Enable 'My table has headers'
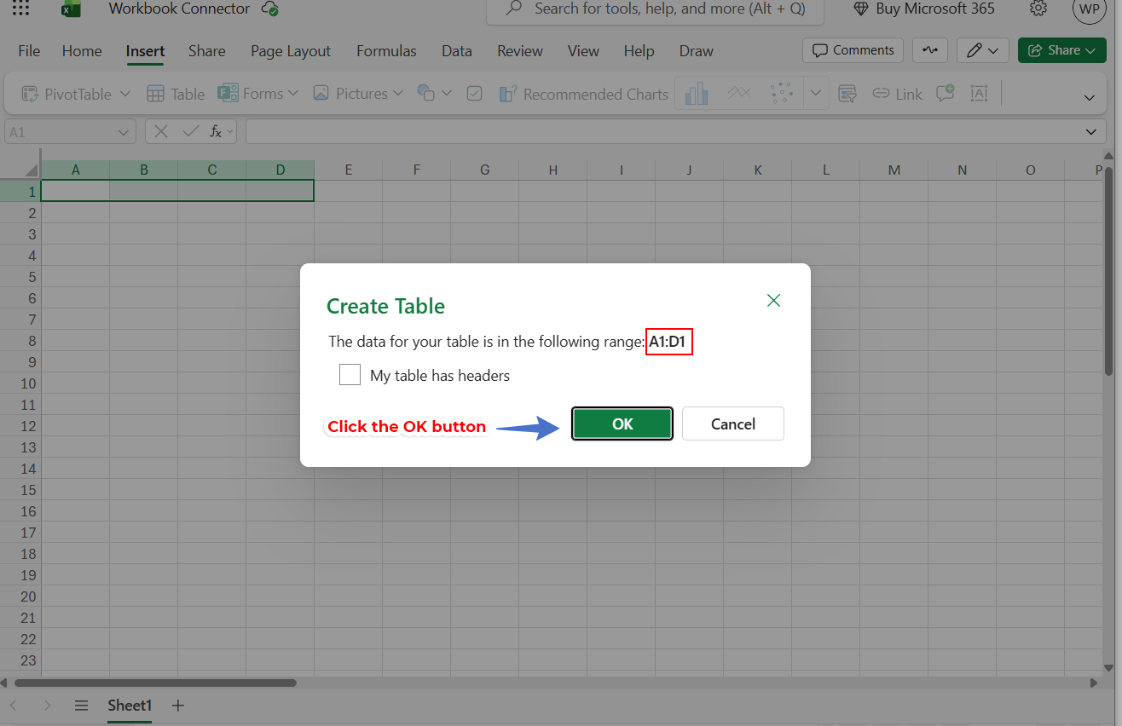Viewport: 1122px width, 726px height. 350,374
